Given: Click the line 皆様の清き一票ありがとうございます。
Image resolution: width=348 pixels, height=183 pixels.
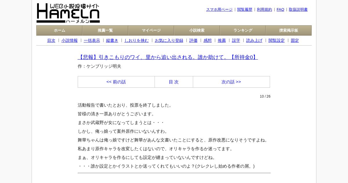Looking at the screenshot, I should 117,114.
